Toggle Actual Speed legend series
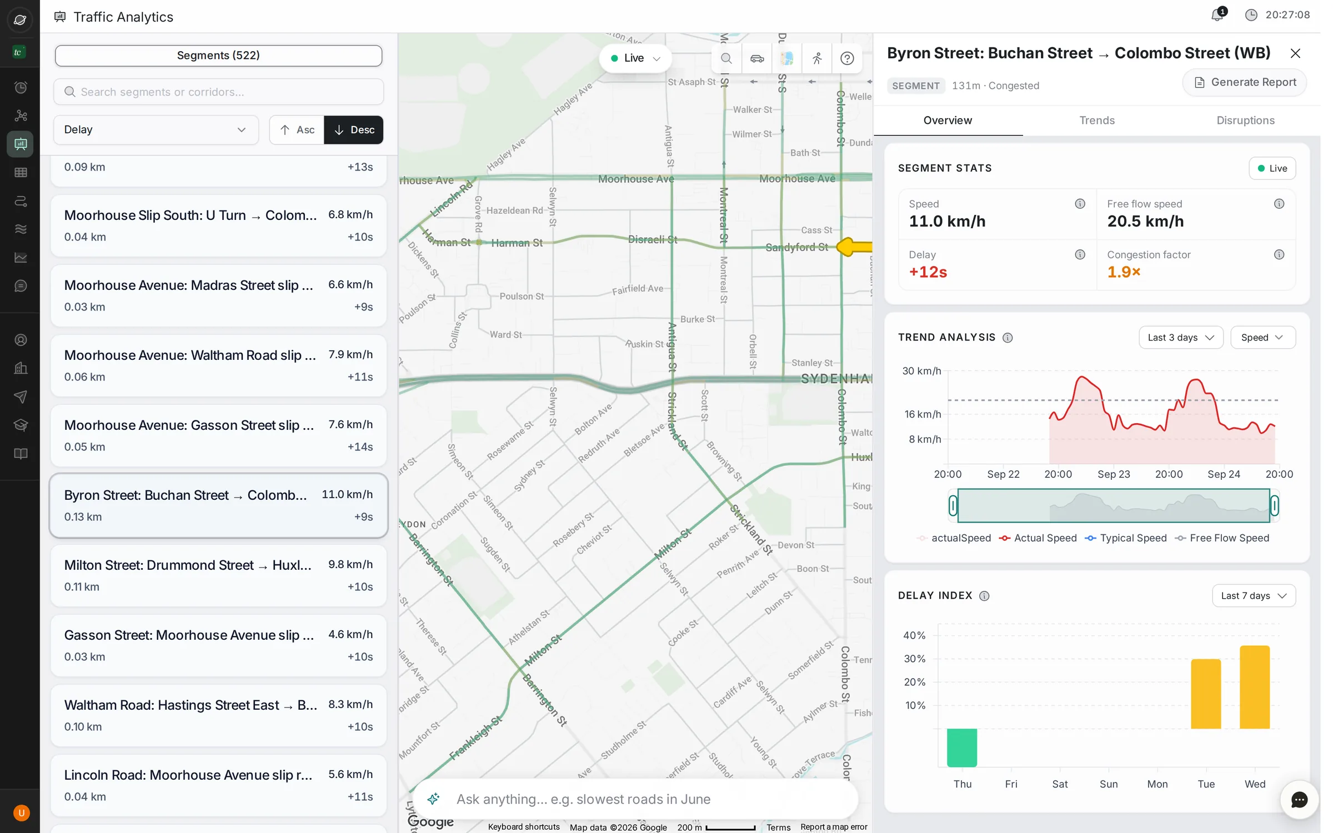The image size is (1333, 833). point(1038,538)
